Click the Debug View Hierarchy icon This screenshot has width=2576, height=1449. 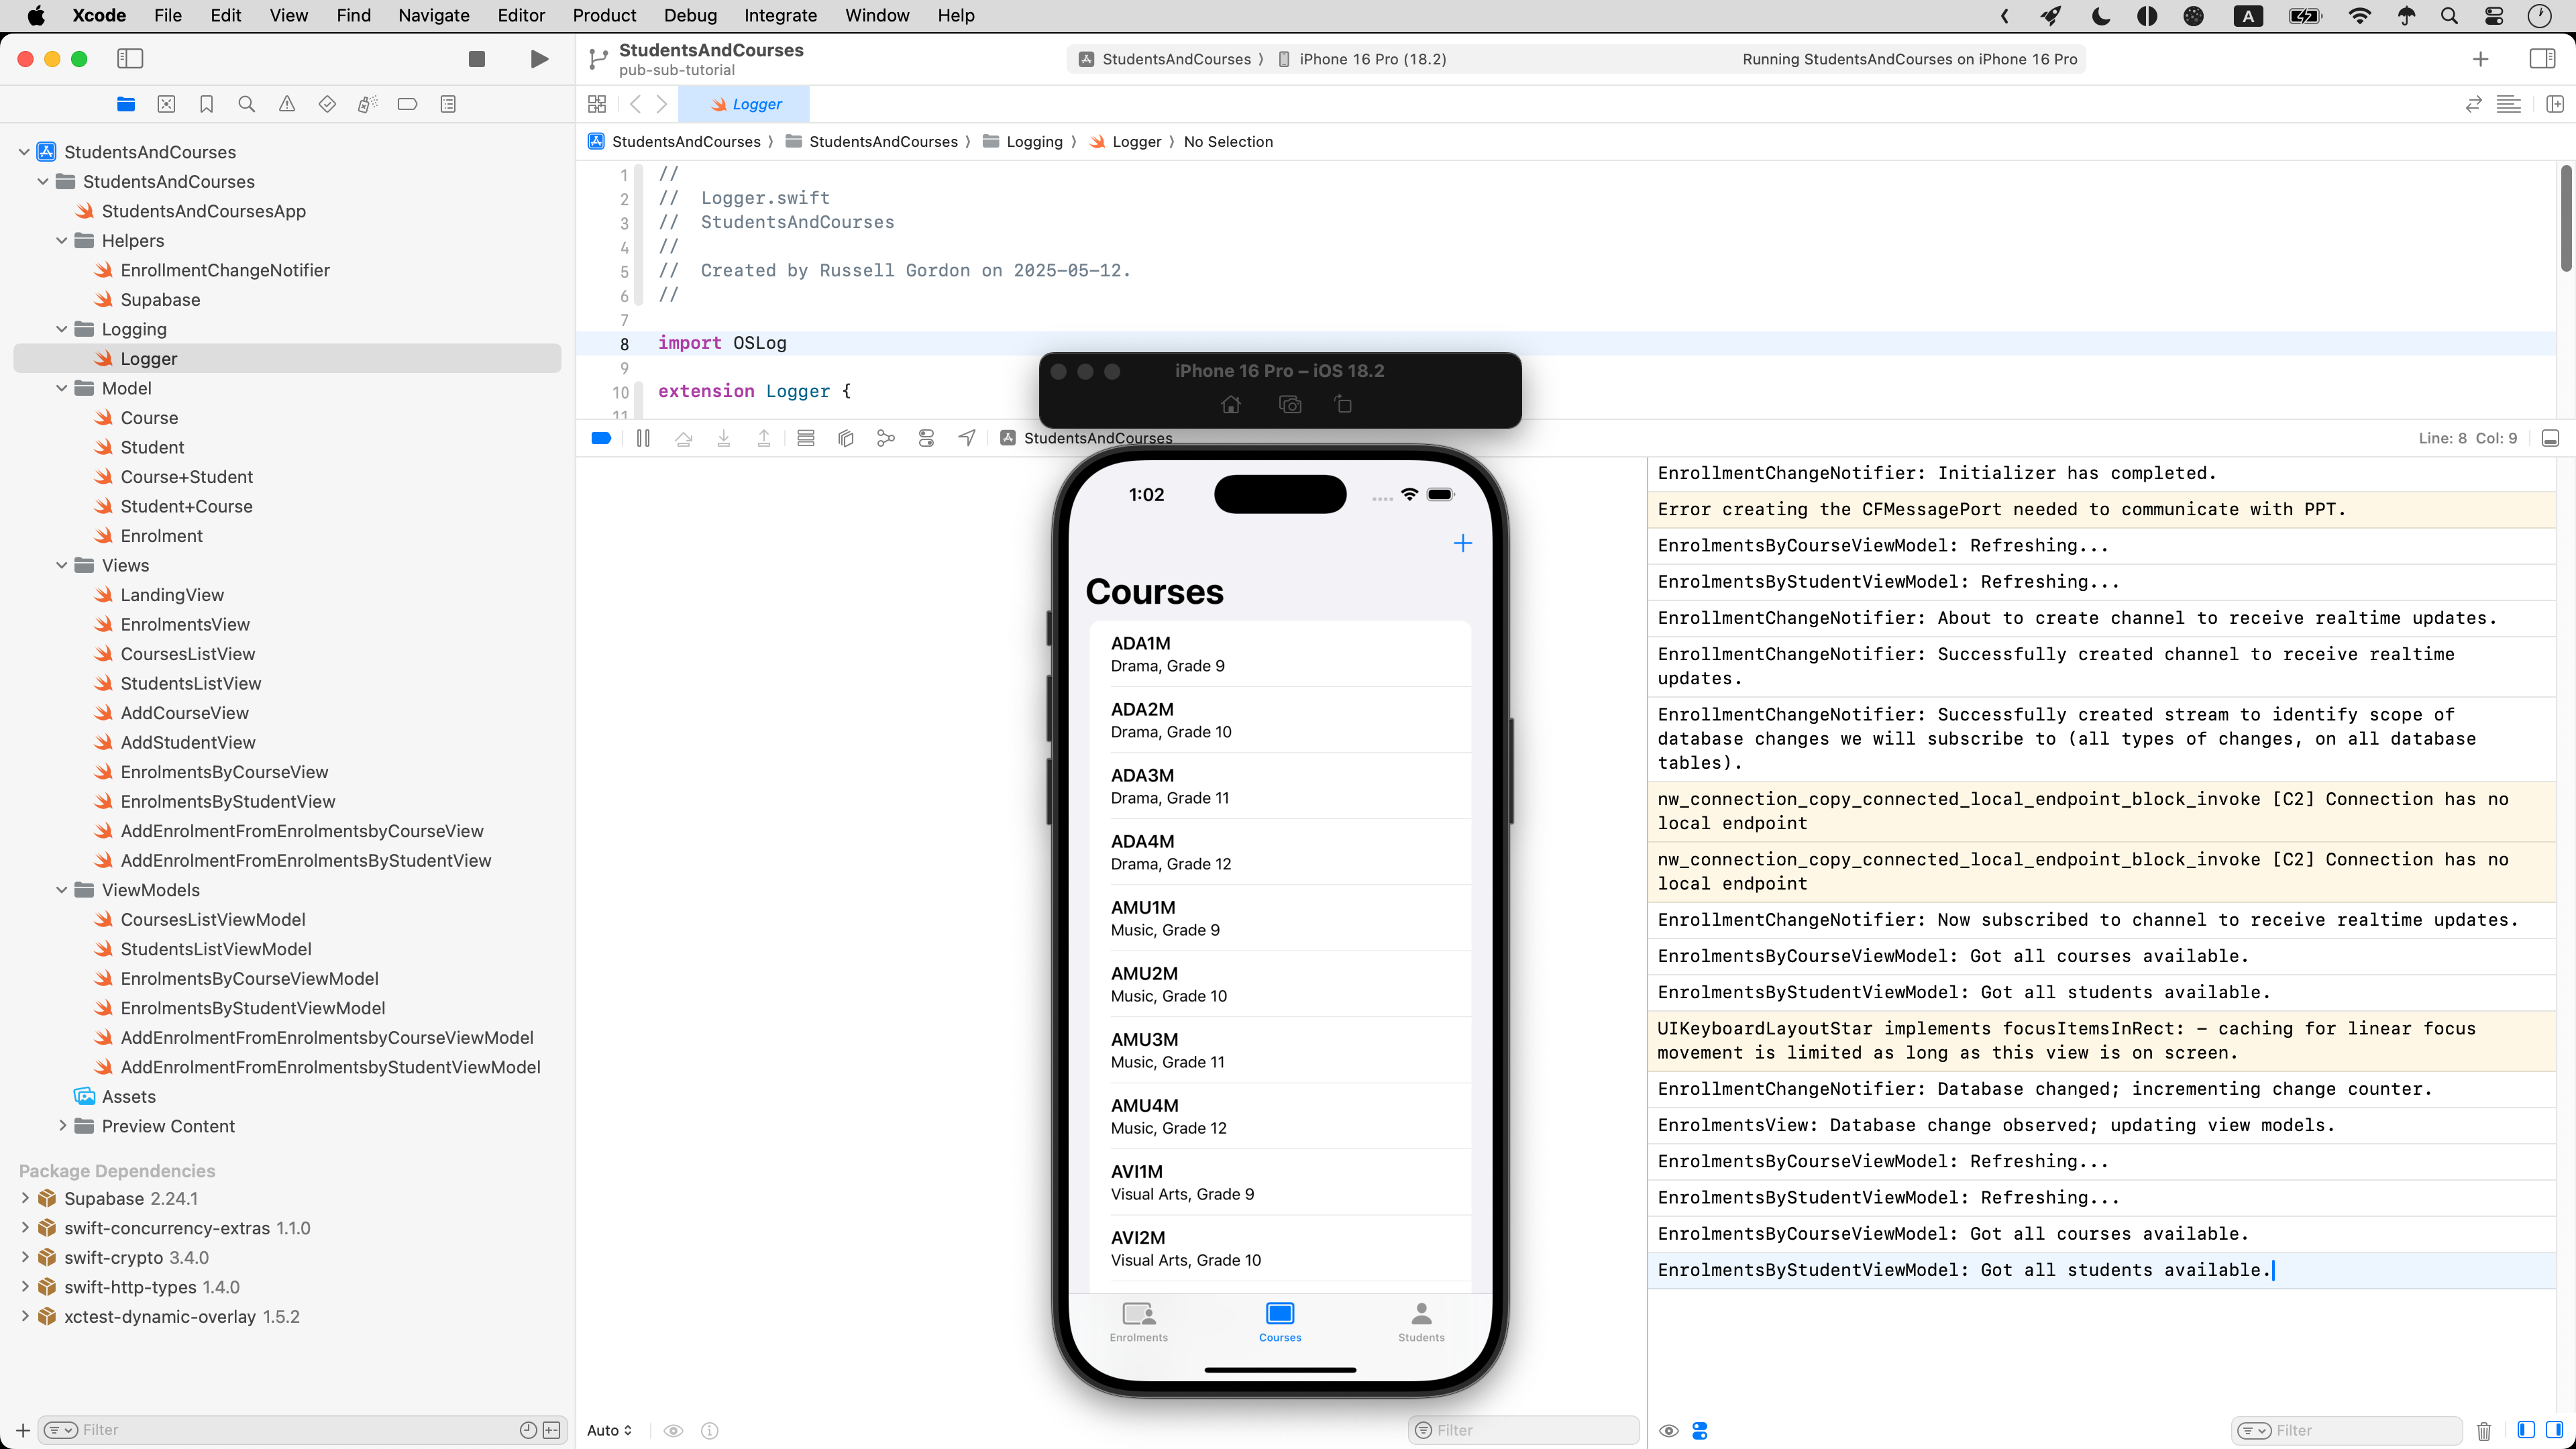(x=845, y=438)
